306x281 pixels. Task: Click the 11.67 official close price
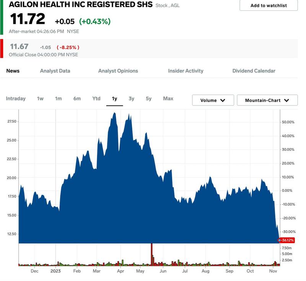pos(19,46)
